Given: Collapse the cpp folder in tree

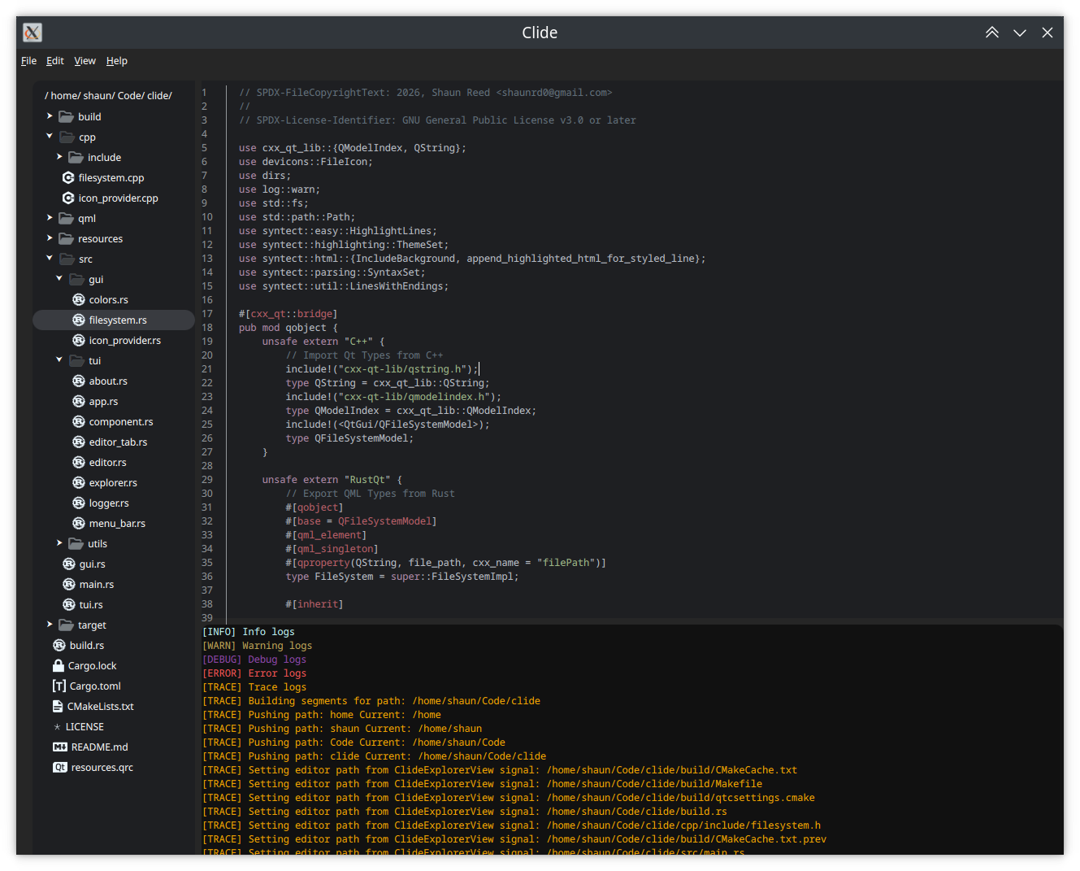Looking at the screenshot, I should [50, 137].
